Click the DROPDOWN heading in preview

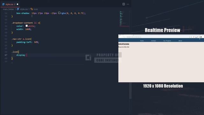point(124,44)
